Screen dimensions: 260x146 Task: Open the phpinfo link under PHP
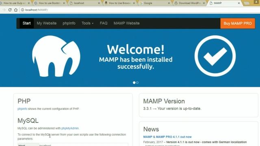pos(22,109)
